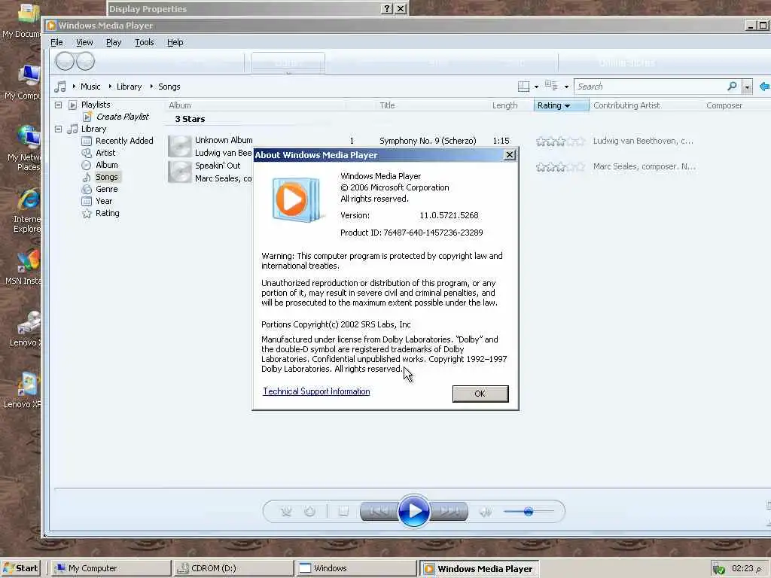Set star rating for Marc Seales track
The width and height of the screenshot is (771, 578).
pyautogui.click(x=560, y=167)
